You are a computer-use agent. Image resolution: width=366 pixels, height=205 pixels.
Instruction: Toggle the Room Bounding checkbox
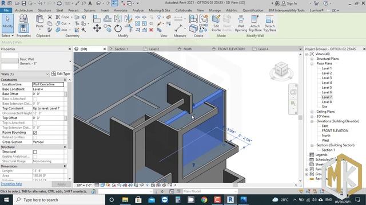click(x=35, y=133)
